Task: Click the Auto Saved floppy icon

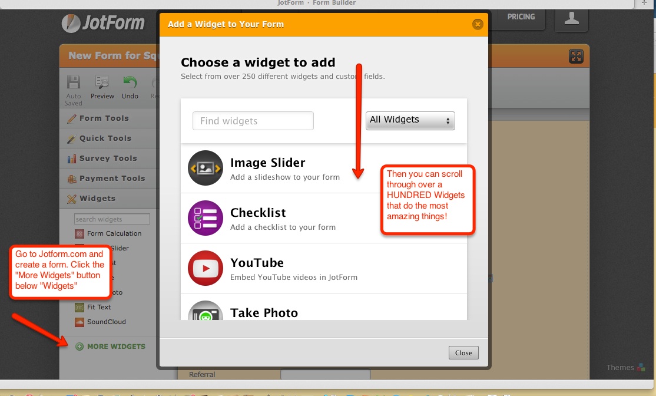Action: coord(74,82)
